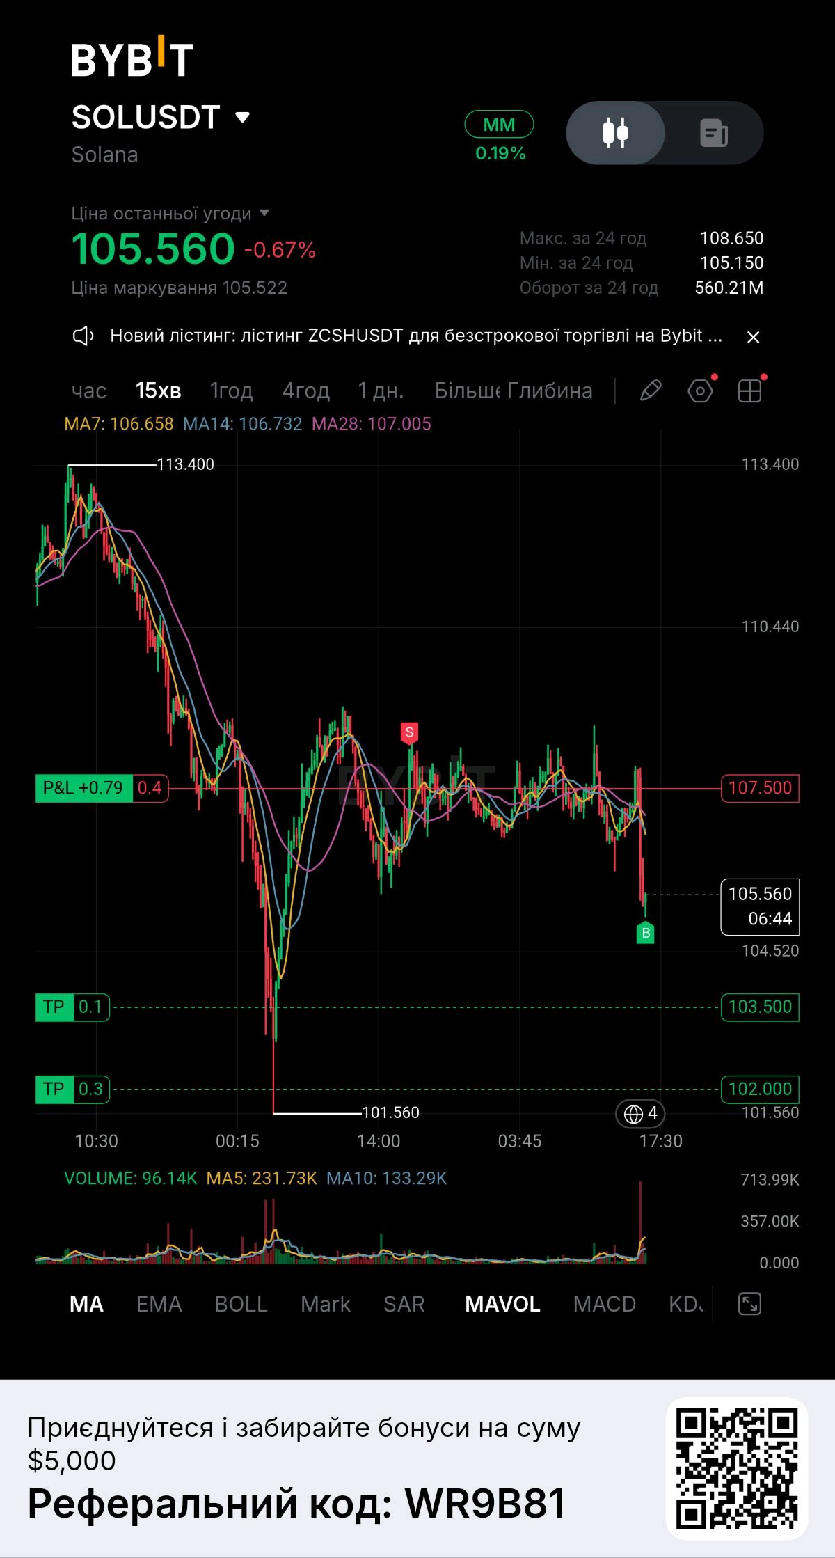The width and height of the screenshot is (835, 1558).
Task: Tap the current price 105.560 countdown label
Action: [760, 906]
